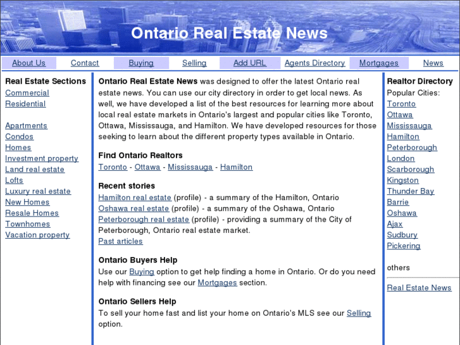Select Hamilton under Find Ontario Realtors
Screen dimensions: 460x345
click(x=236, y=167)
